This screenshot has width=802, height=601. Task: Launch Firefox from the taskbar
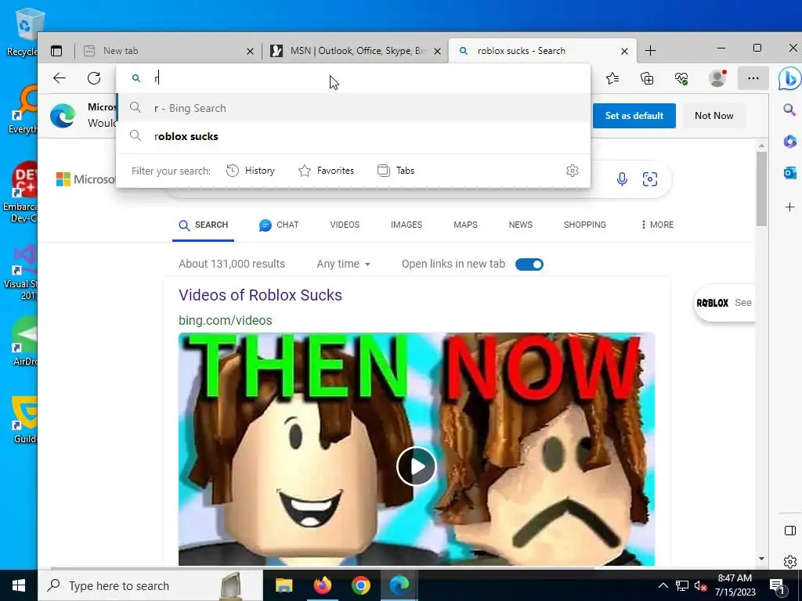pos(322,585)
